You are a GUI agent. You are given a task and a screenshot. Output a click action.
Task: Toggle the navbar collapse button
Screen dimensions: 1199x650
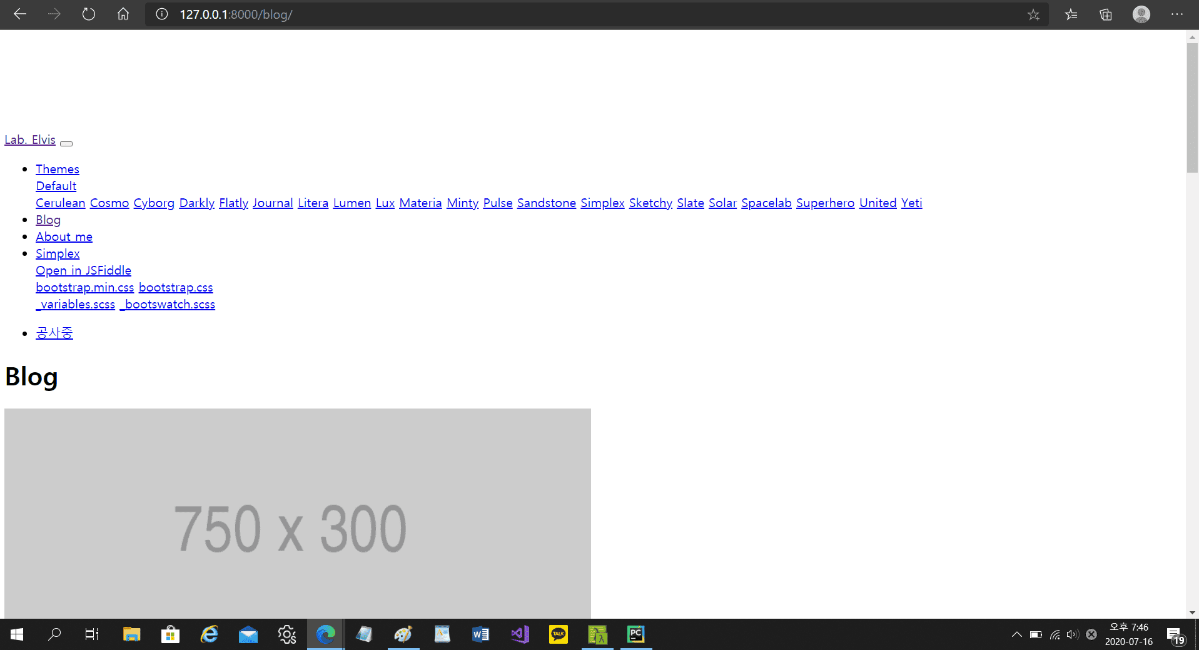coord(66,143)
